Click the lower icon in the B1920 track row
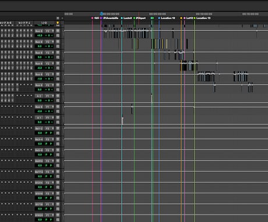Screen dimensions: 268x222 coord(58,220)
